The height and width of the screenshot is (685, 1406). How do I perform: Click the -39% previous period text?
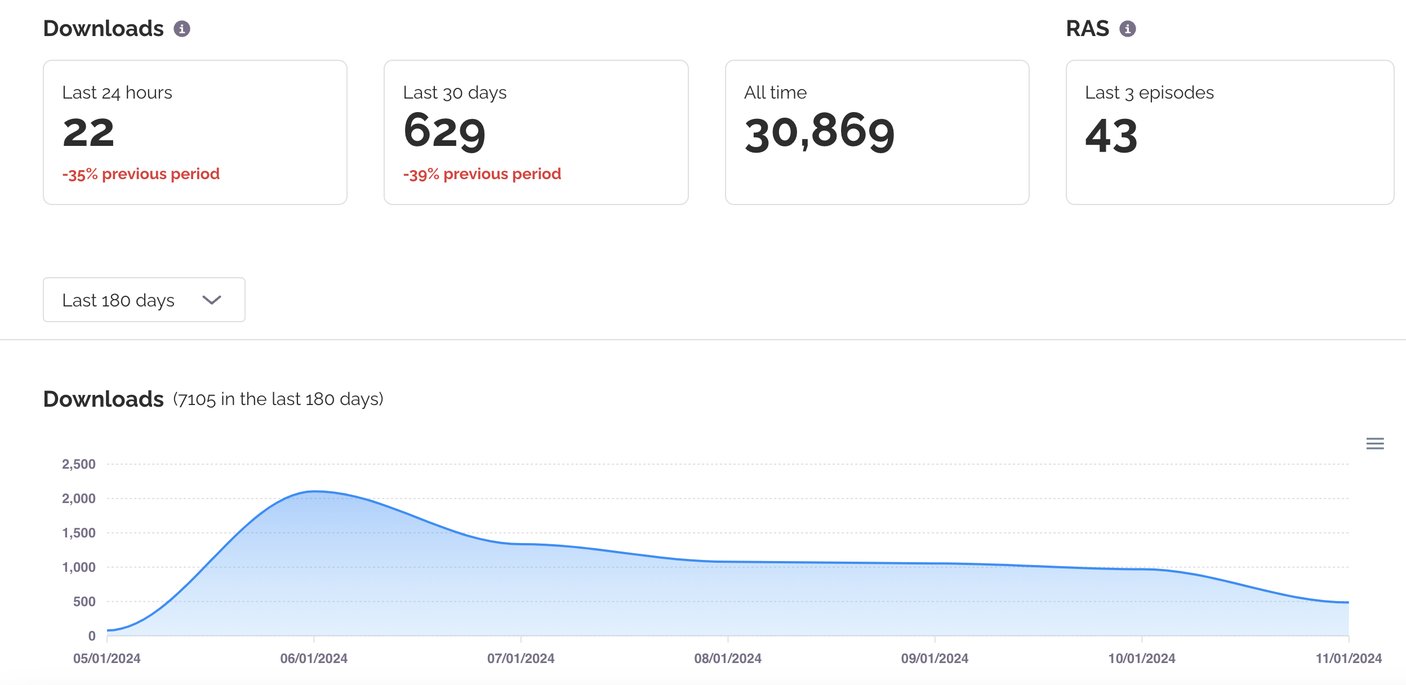pyautogui.click(x=482, y=174)
